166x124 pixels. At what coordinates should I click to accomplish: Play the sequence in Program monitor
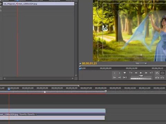point(141,73)
